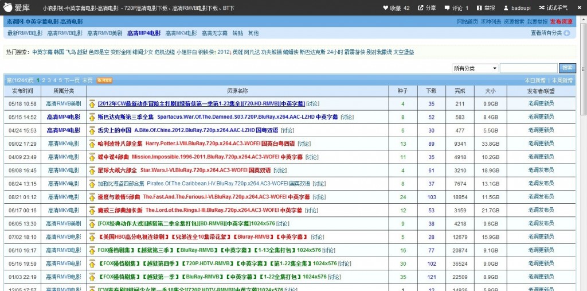Click the up-arrow icon on 越狱第三季 row
Screen dimensions: 587x291
92,250
